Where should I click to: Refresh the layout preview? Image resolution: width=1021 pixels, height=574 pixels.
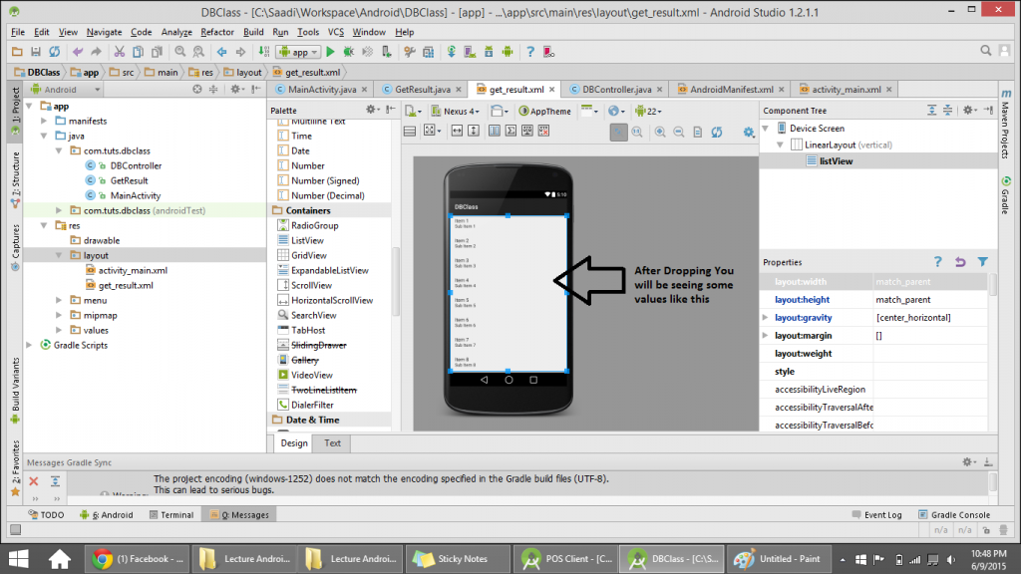coord(716,132)
